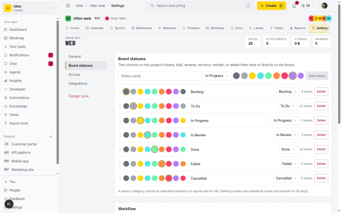Image resolution: width=341 pixels, height=213 pixels.
Task: Click the Knowledge icon
Action: coord(6,106)
